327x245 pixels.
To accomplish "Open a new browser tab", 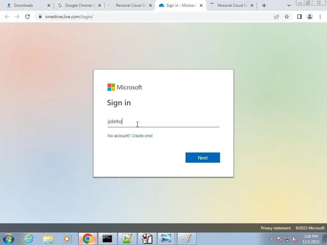I will 264,5.
